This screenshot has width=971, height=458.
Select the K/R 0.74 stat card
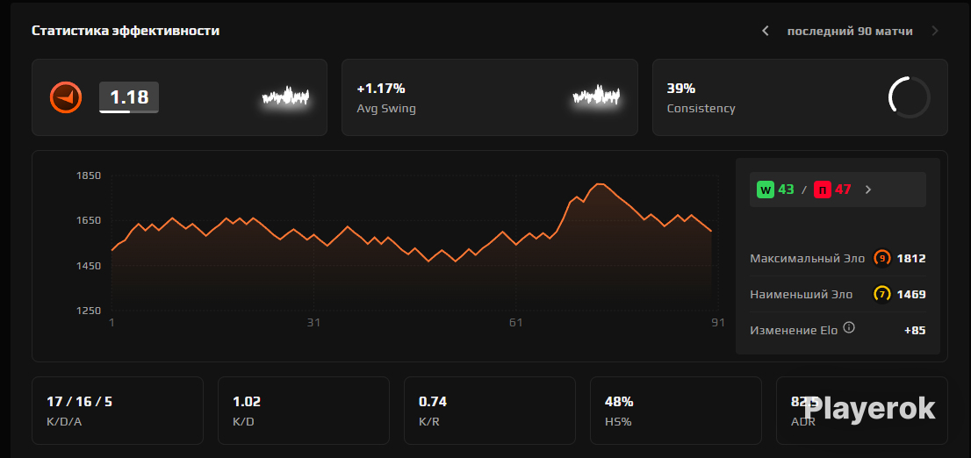tap(490, 411)
